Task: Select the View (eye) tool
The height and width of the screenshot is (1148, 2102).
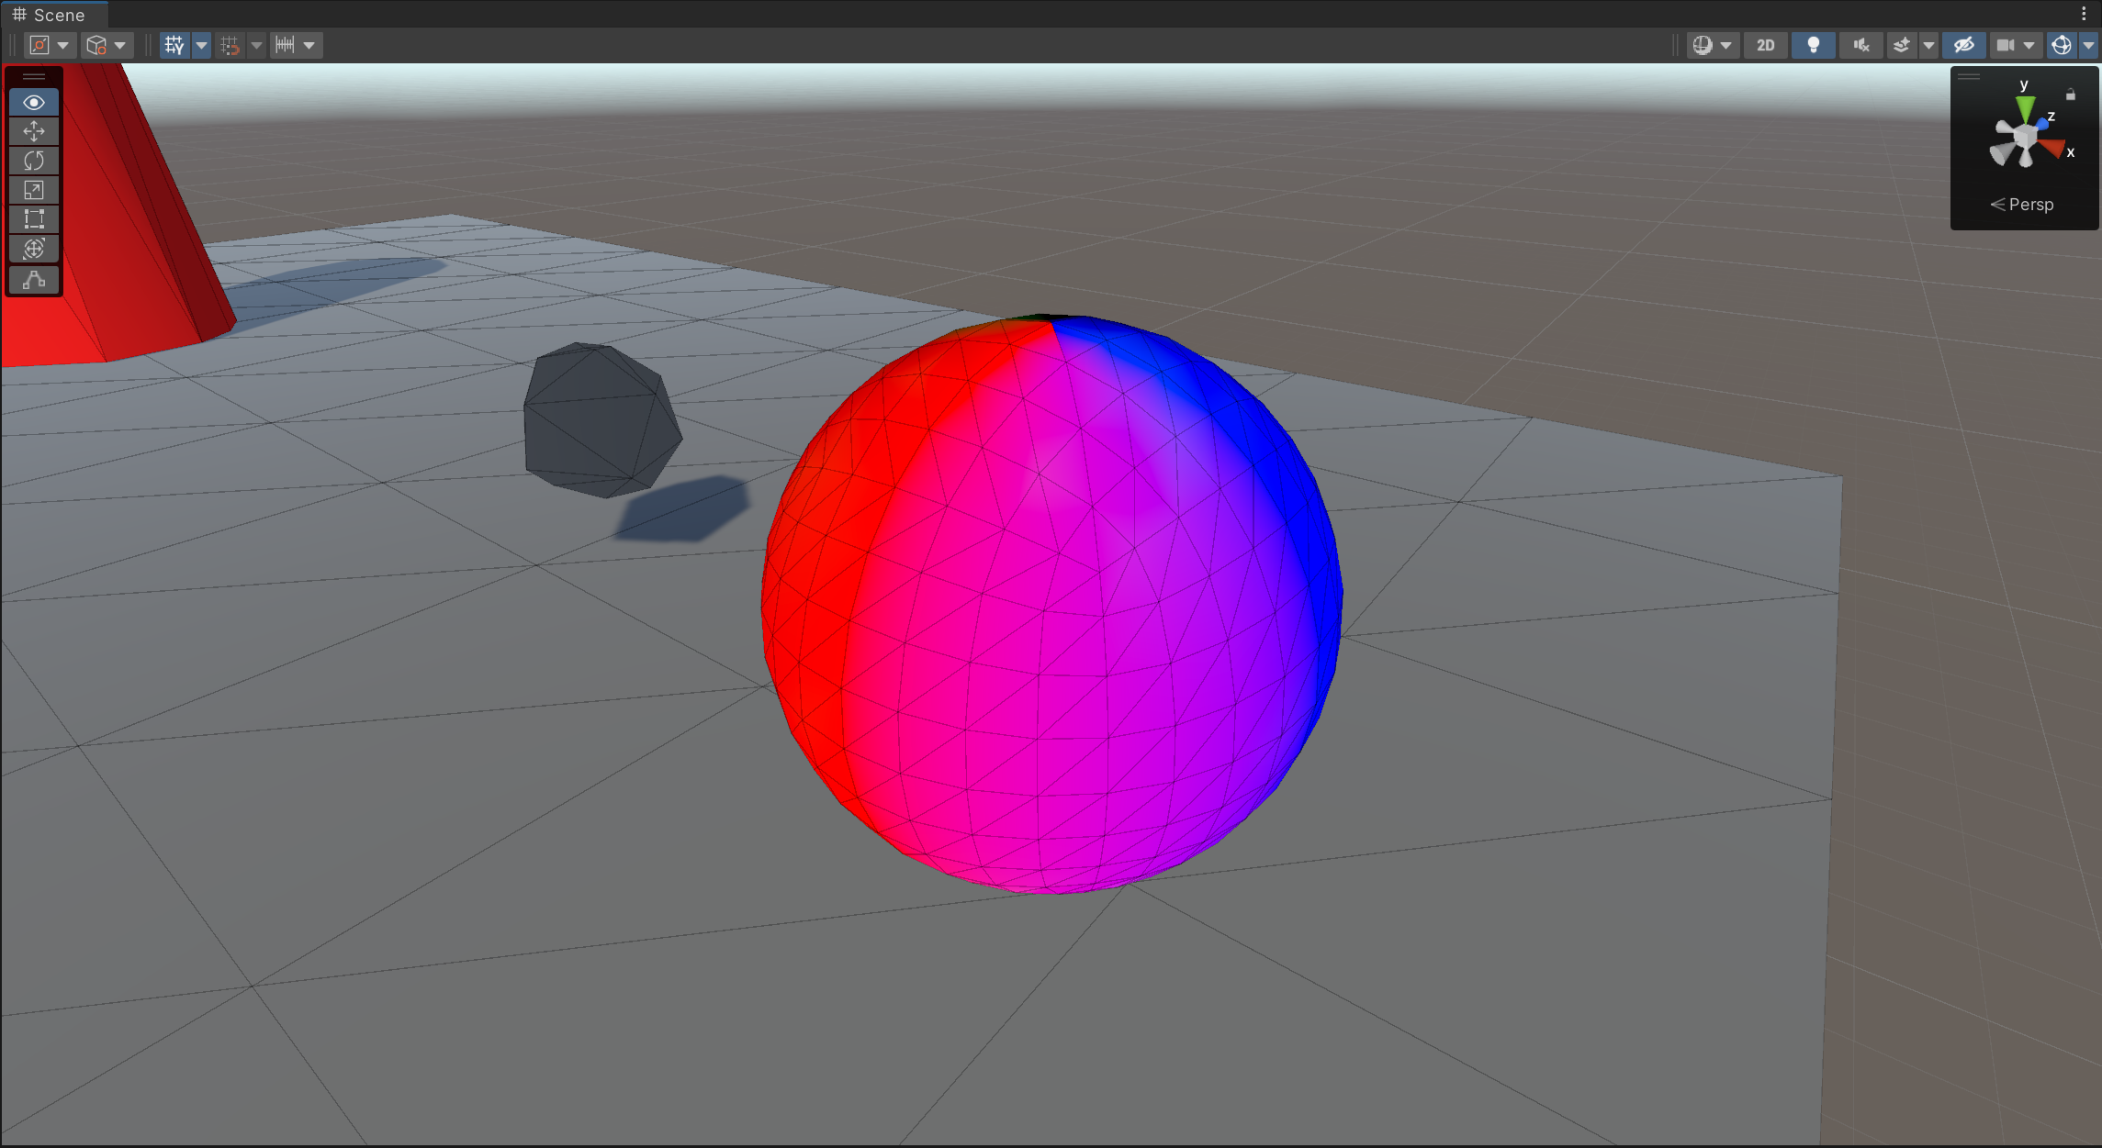Action: (x=34, y=103)
